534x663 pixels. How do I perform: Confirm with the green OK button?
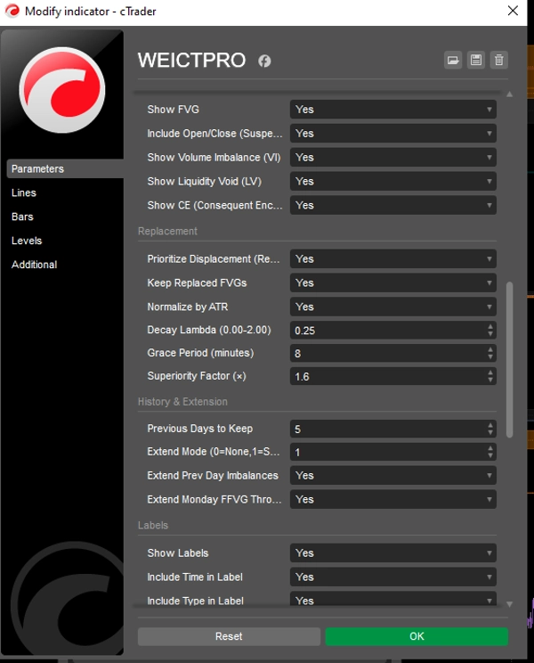click(x=417, y=636)
